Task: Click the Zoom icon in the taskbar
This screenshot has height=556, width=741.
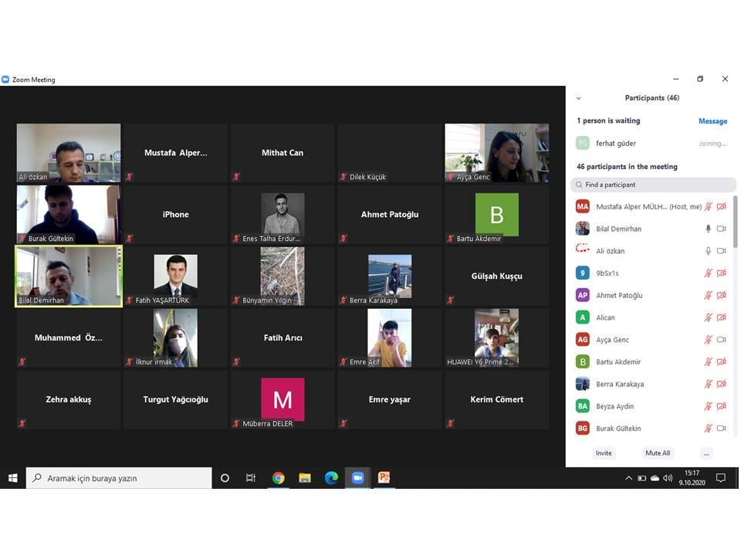Action: pos(357,478)
